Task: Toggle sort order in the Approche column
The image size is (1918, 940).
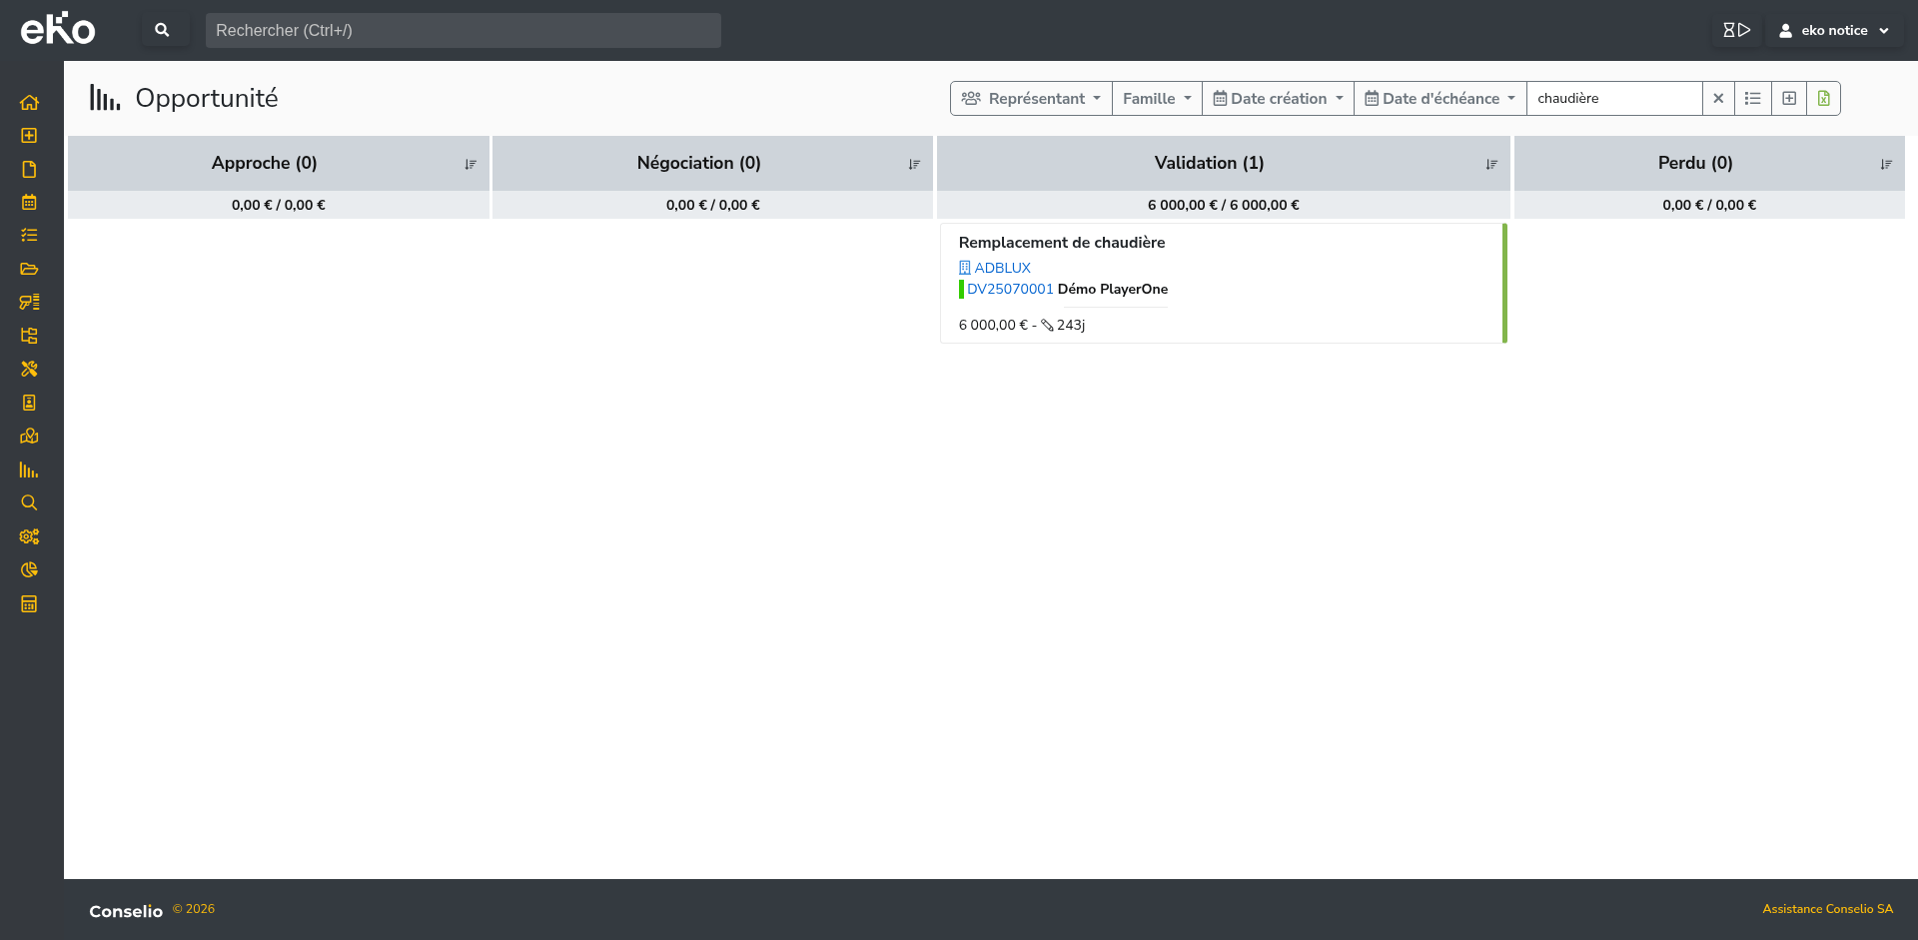Action: coord(471,164)
